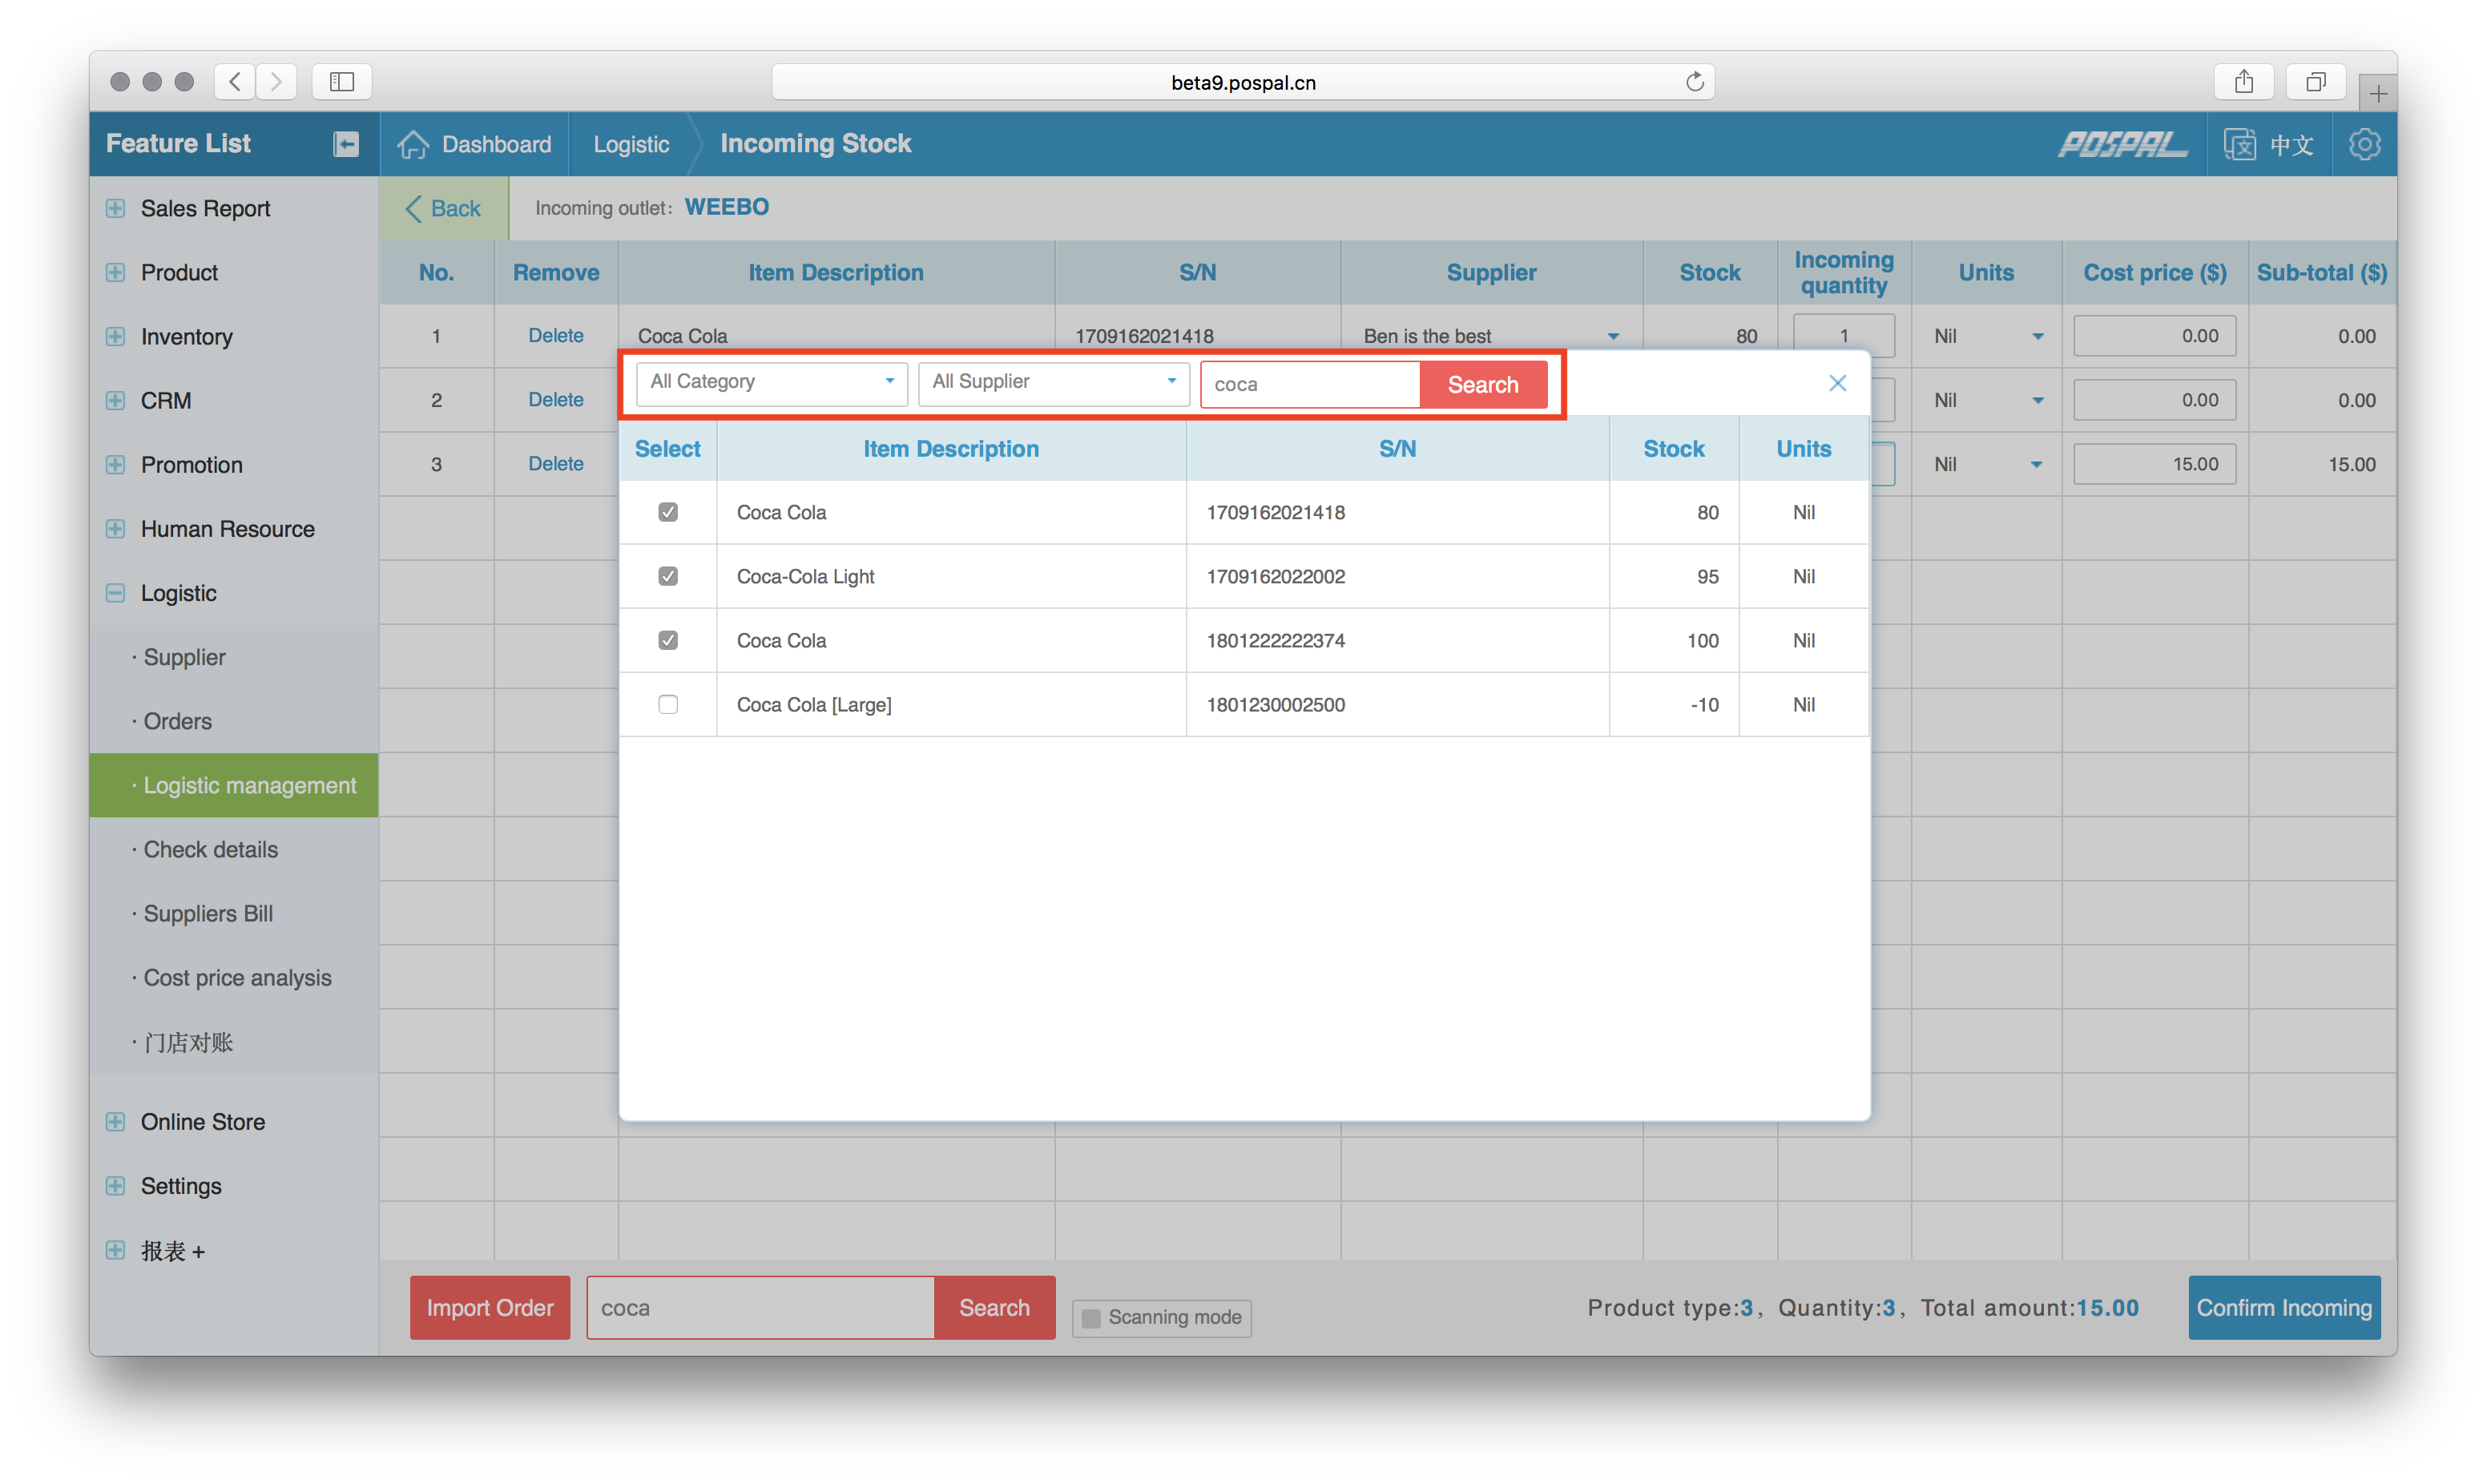Click the Dashboard home icon
This screenshot has height=1484, width=2487.
[413, 144]
